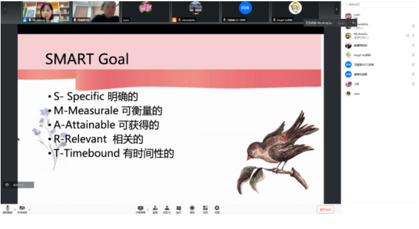Open meeting settings gear icon
This screenshot has width=419, height=229.
click(x=217, y=209)
